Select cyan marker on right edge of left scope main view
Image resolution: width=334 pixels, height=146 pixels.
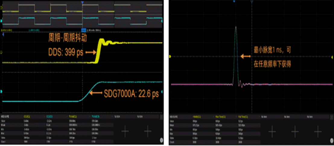tap(162, 92)
